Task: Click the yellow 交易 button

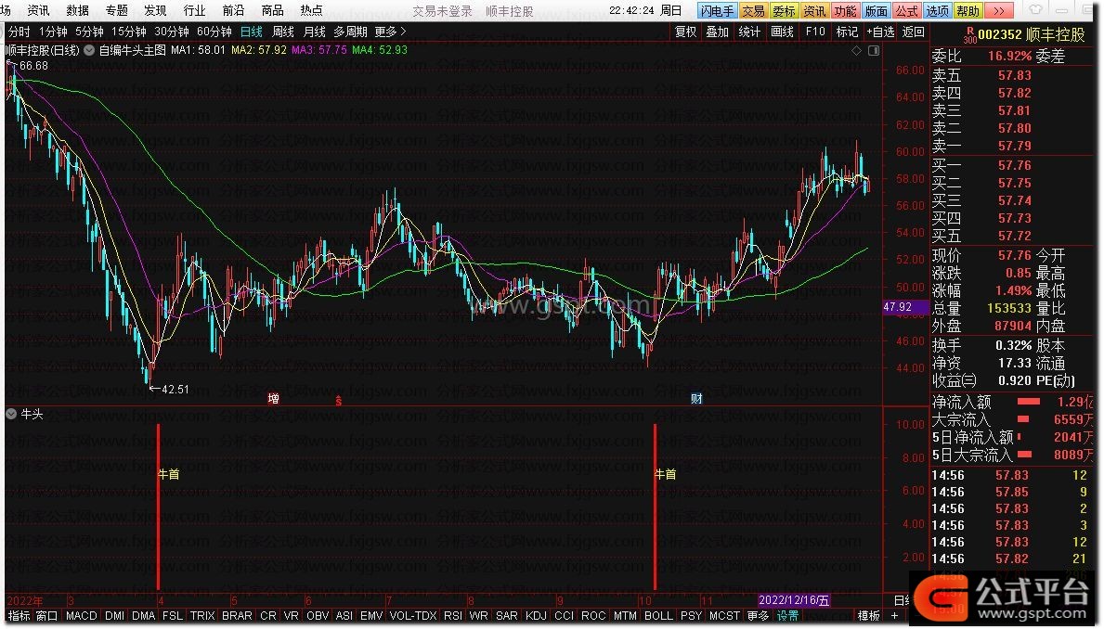Action: tap(753, 10)
